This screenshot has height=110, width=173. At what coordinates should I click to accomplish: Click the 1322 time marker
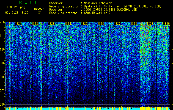point(35,24)
